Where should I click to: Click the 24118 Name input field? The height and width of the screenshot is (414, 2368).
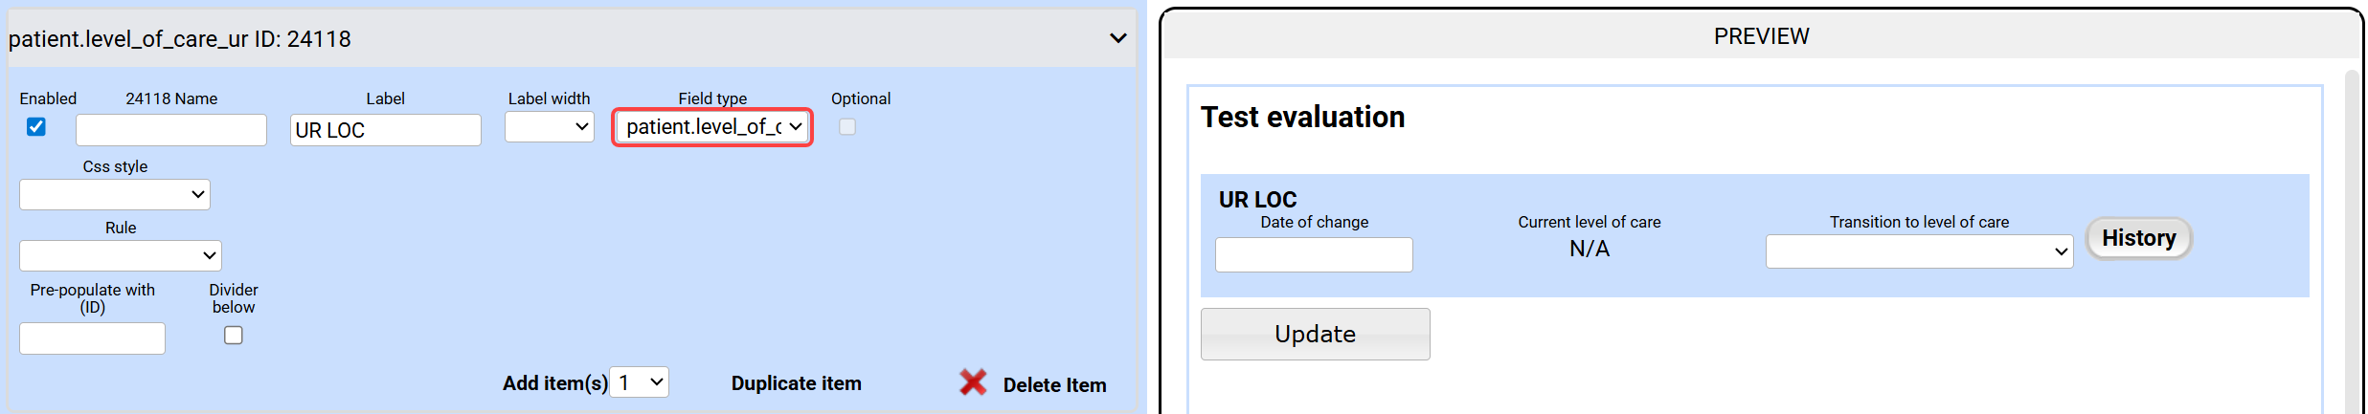[x=171, y=130]
